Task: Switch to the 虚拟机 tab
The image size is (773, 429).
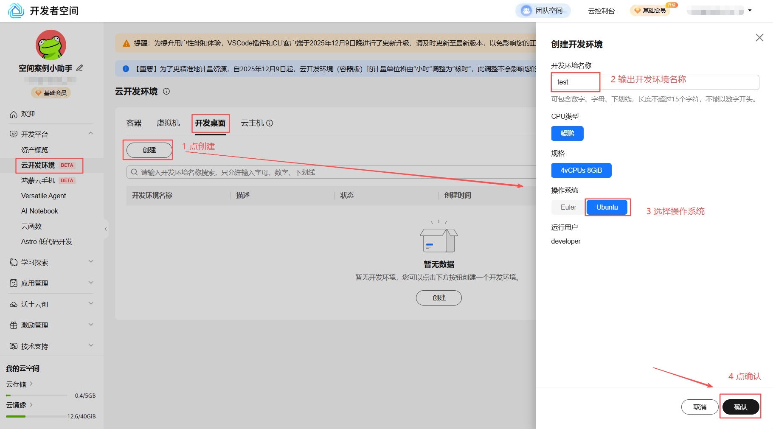Action: 168,123
